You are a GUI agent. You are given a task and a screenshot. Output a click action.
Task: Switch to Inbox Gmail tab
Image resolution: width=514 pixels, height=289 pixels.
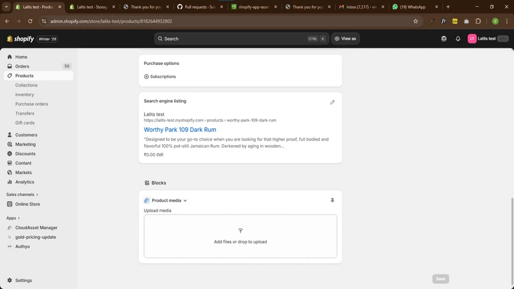(362, 7)
